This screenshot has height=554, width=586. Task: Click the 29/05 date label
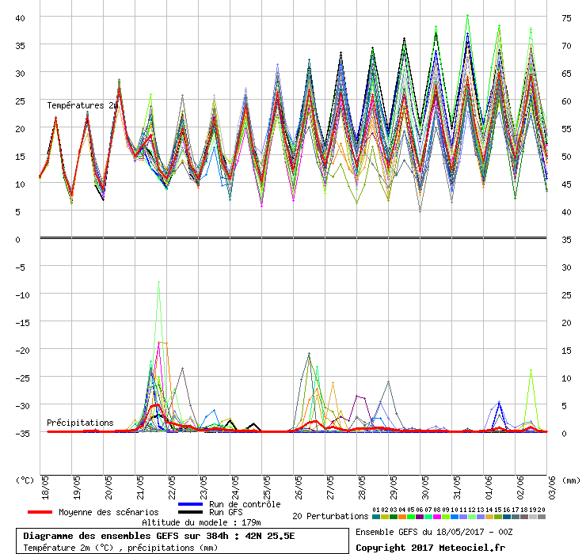click(x=394, y=488)
